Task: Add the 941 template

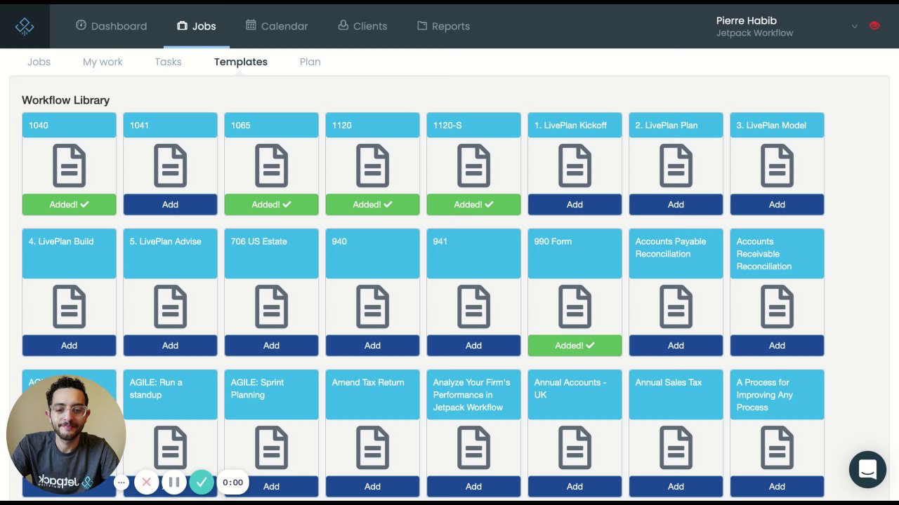Action: point(473,345)
